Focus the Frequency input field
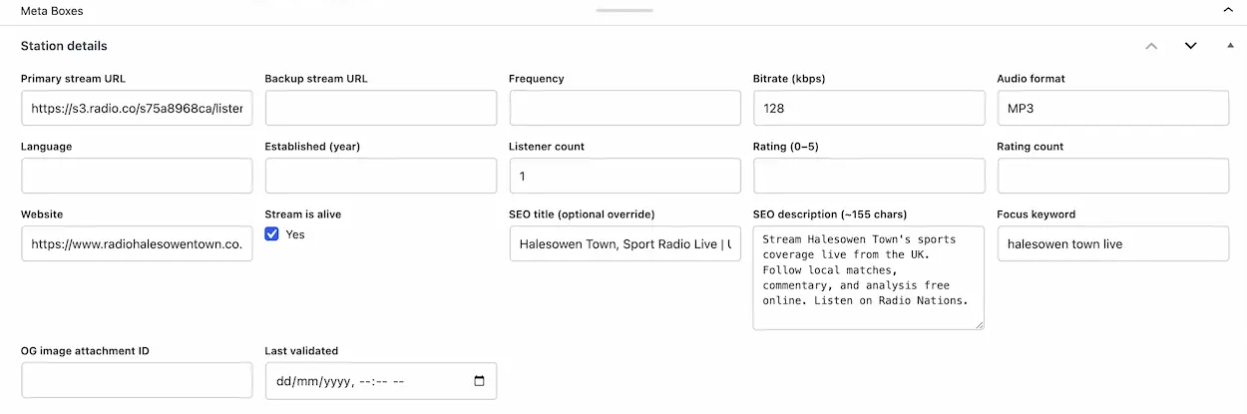This screenshot has height=414, width=1247. pos(624,108)
